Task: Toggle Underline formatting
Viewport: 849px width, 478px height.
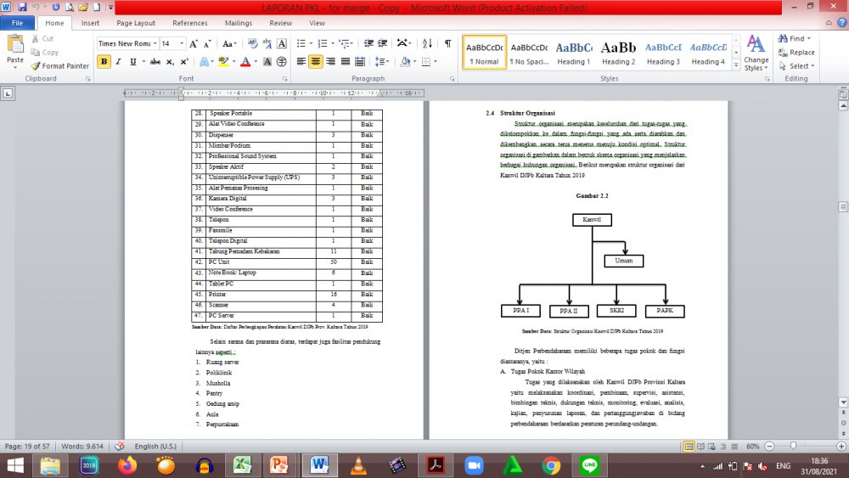Action: [x=132, y=62]
